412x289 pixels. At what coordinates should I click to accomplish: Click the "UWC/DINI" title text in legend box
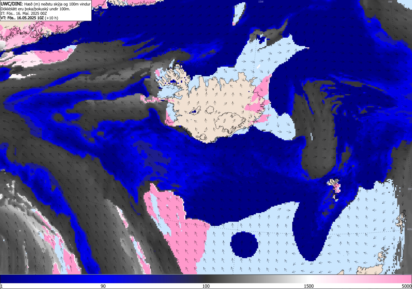click(12, 4)
